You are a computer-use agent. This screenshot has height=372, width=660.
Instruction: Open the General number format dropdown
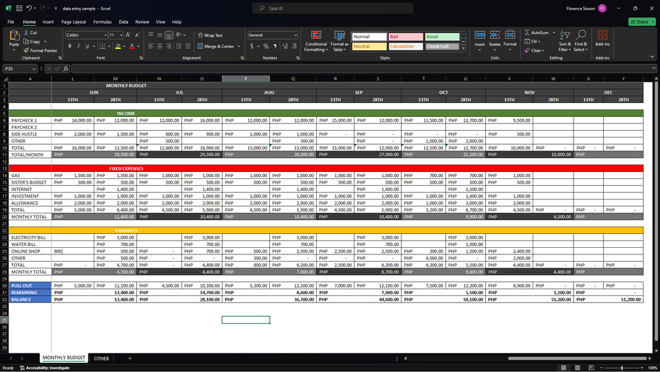(x=296, y=36)
